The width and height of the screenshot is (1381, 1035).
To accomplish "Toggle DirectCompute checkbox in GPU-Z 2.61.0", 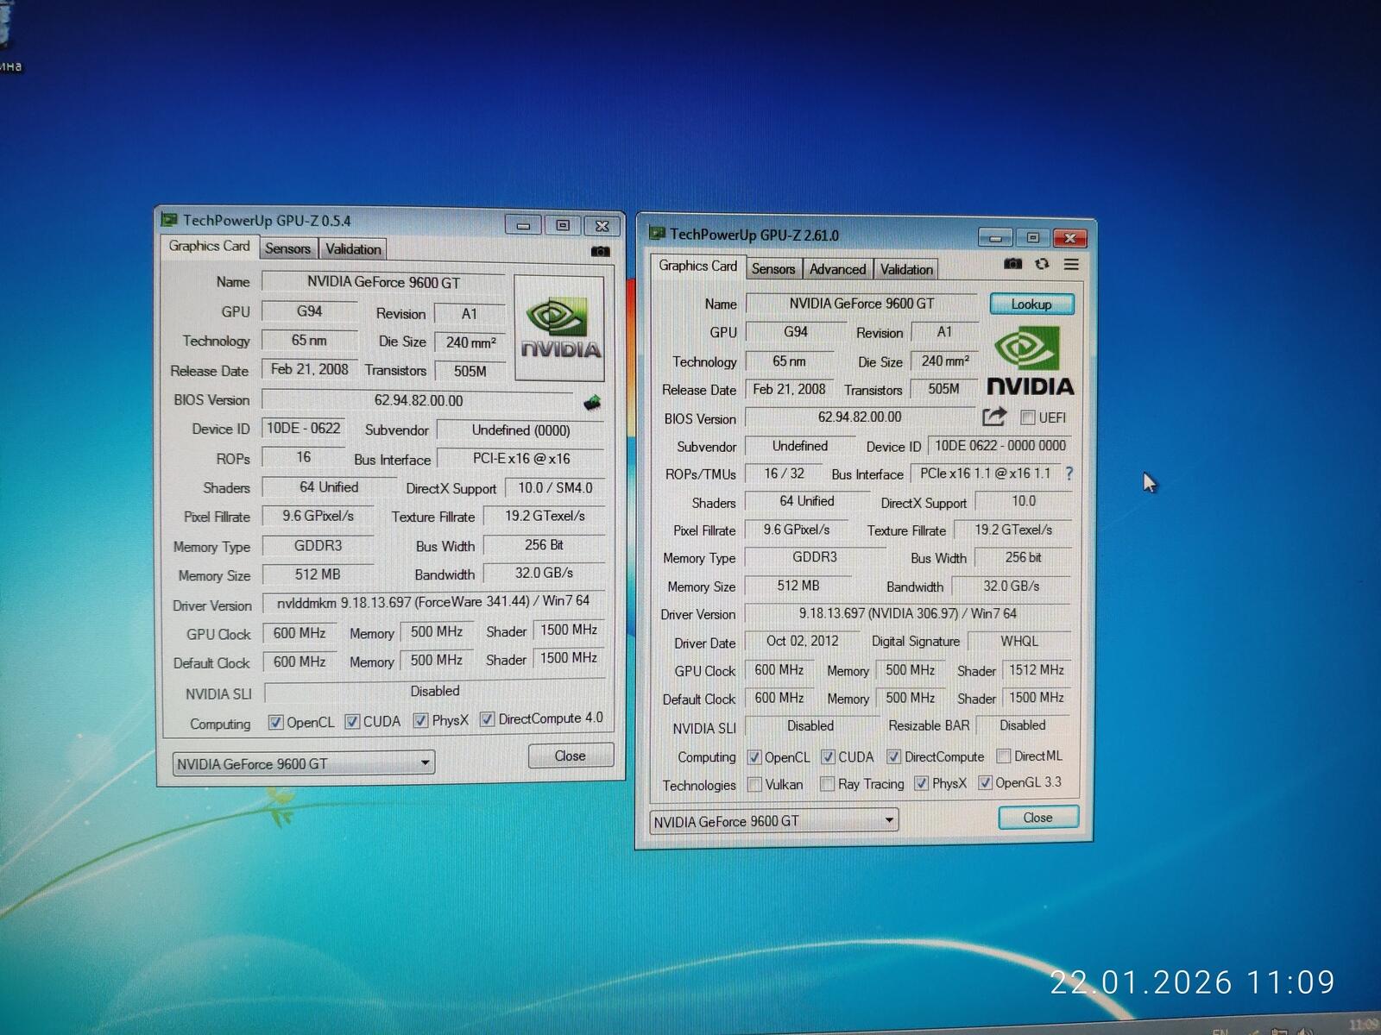I will [x=893, y=756].
